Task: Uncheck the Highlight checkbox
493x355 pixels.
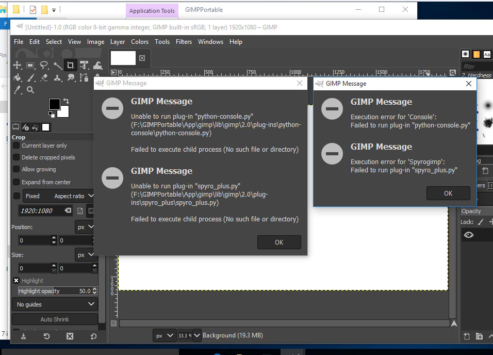Action: pyautogui.click(x=17, y=280)
